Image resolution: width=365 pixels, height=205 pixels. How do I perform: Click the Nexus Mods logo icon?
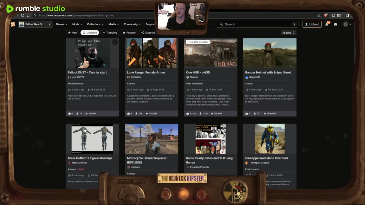pos(13,24)
